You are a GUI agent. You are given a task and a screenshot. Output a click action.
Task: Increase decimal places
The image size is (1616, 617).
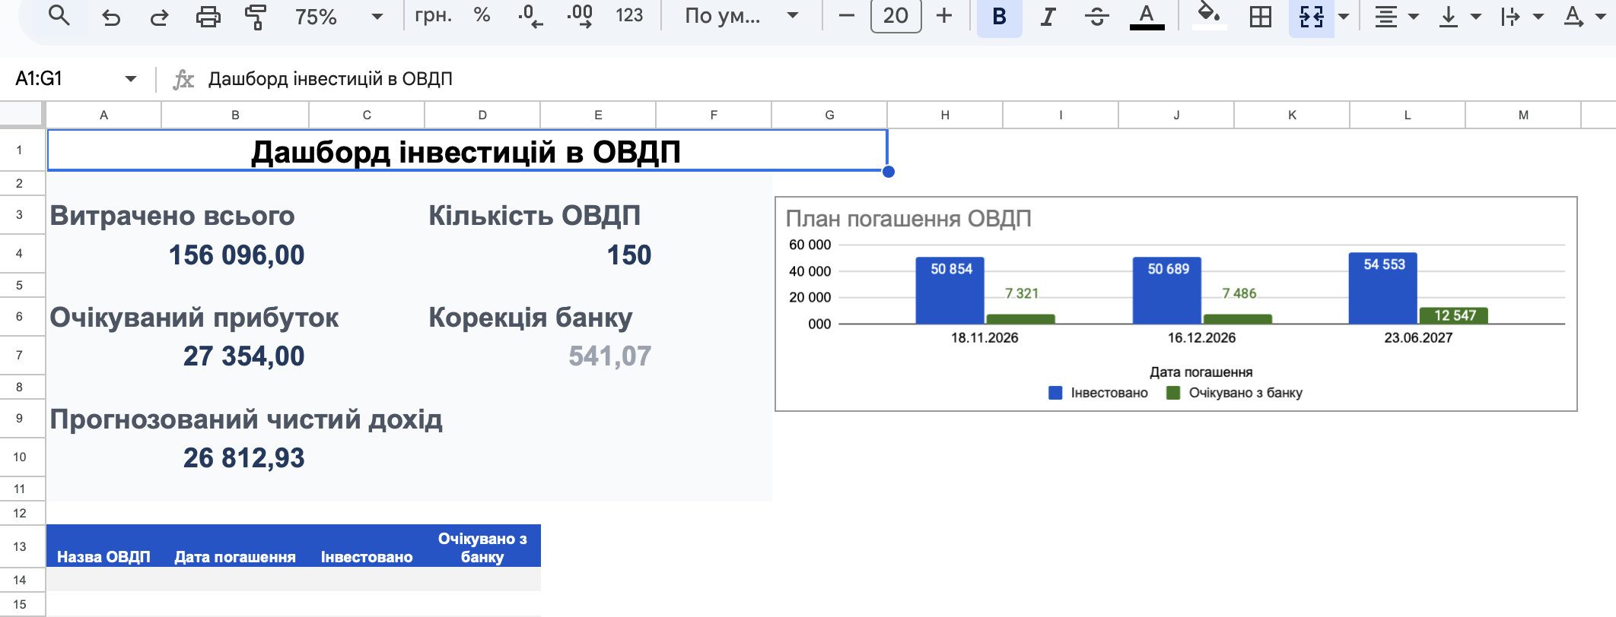tap(580, 16)
